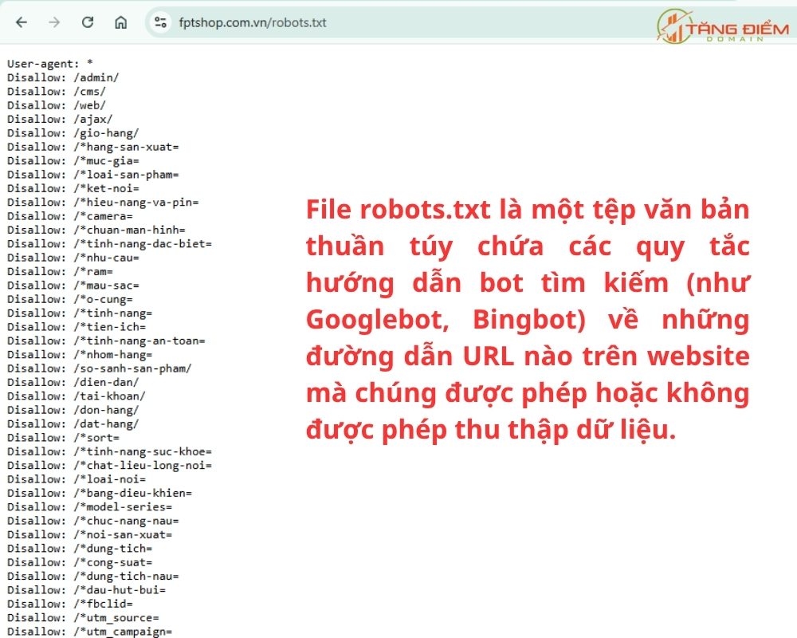
Task: Click the 'Disallow: /*tinh-nang-an-toan=' line
Action: [x=106, y=341]
